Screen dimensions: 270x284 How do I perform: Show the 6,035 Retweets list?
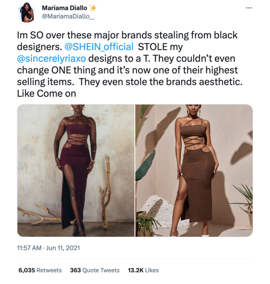pyautogui.click(x=40, y=270)
